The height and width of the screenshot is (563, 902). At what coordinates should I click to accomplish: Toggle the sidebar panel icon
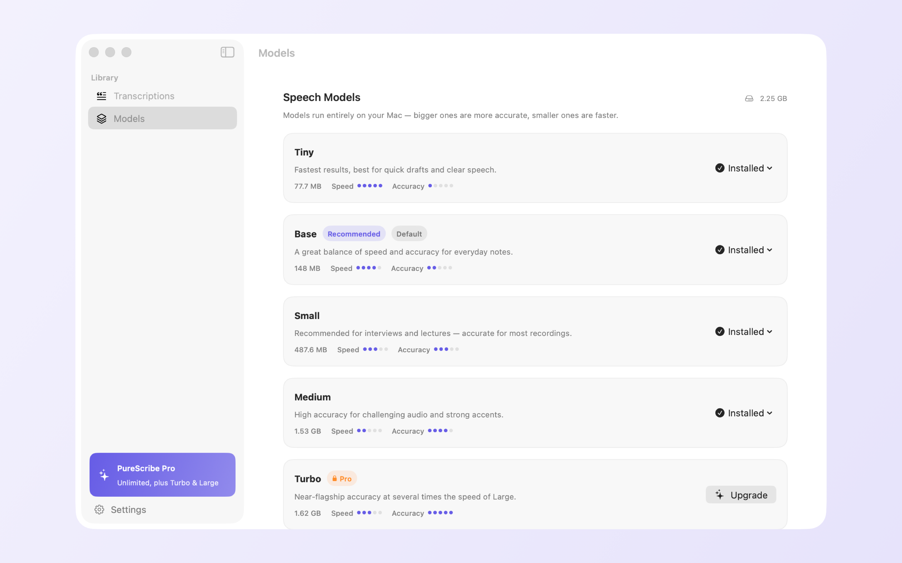227,52
